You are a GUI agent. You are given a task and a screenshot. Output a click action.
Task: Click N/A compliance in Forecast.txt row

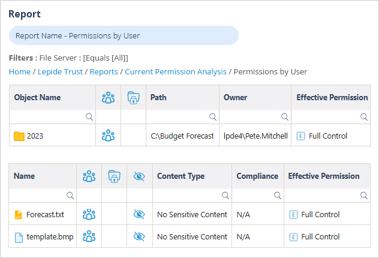click(x=243, y=215)
